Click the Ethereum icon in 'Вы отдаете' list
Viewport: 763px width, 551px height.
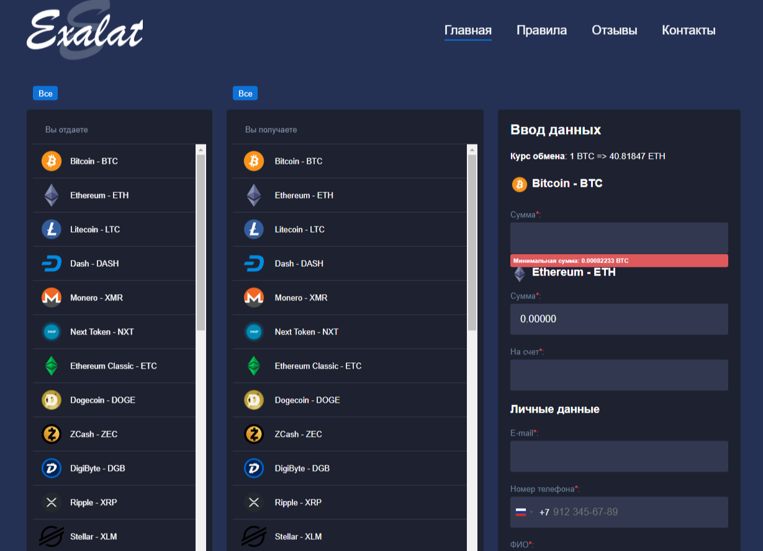click(52, 195)
